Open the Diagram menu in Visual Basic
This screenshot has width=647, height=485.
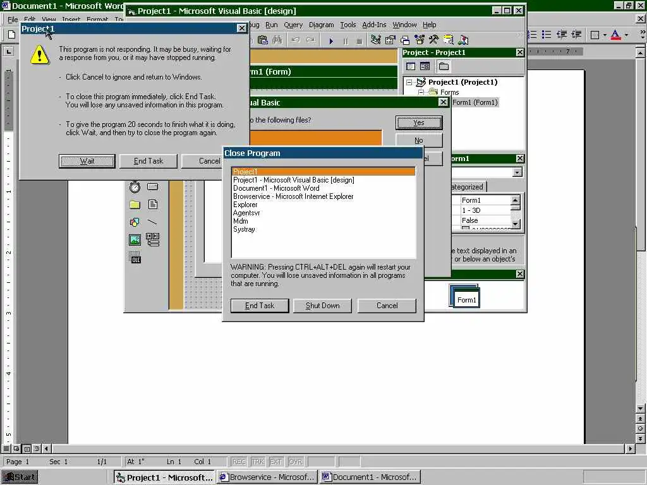point(321,25)
